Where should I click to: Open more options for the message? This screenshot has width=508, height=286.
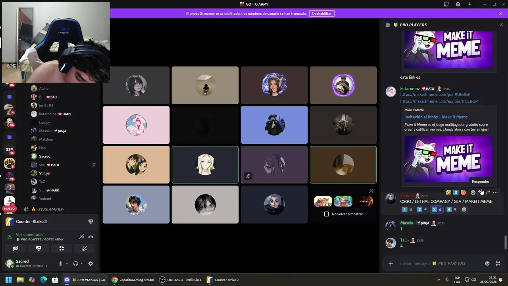click(495, 192)
